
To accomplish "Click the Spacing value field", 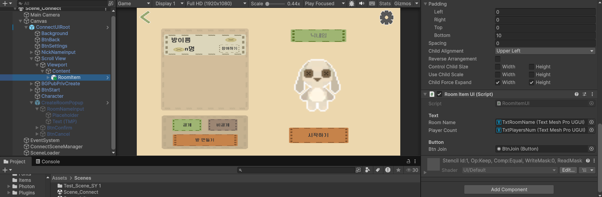I will [x=545, y=43].
